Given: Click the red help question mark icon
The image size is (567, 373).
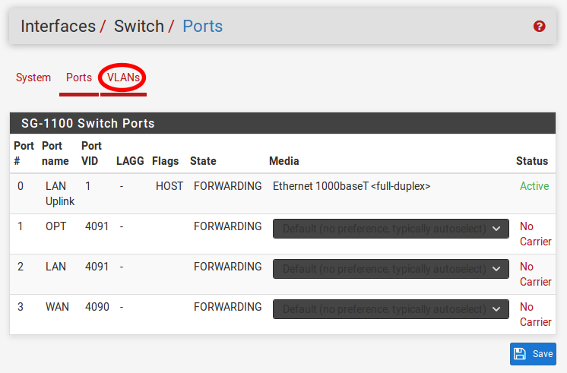Looking at the screenshot, I should [x=540, y=27].
